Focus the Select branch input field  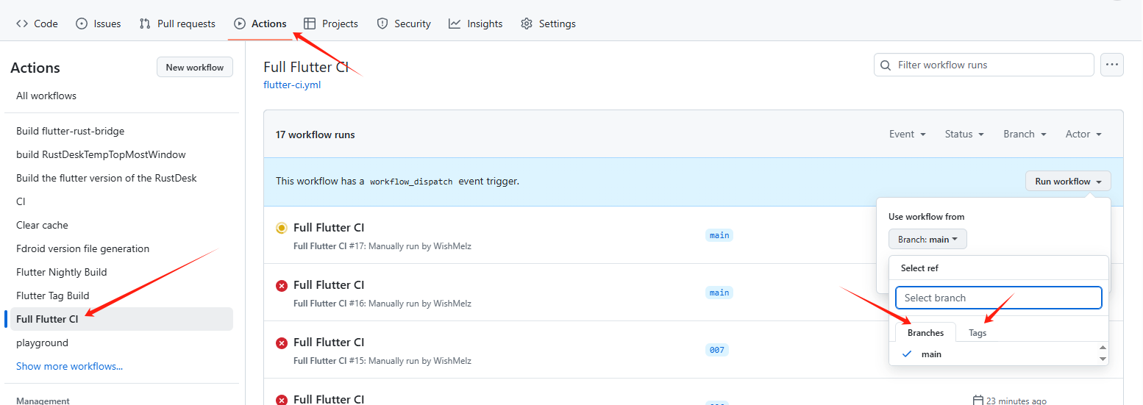pyautogui.click(x=999, y=298)
